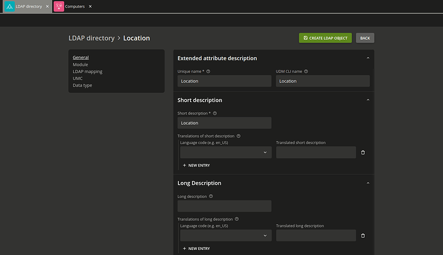The height and width of the screenshot is (255, 443).
Task: Collapse the Short description section
Action: pyautogui.click(x=368, y=100)
